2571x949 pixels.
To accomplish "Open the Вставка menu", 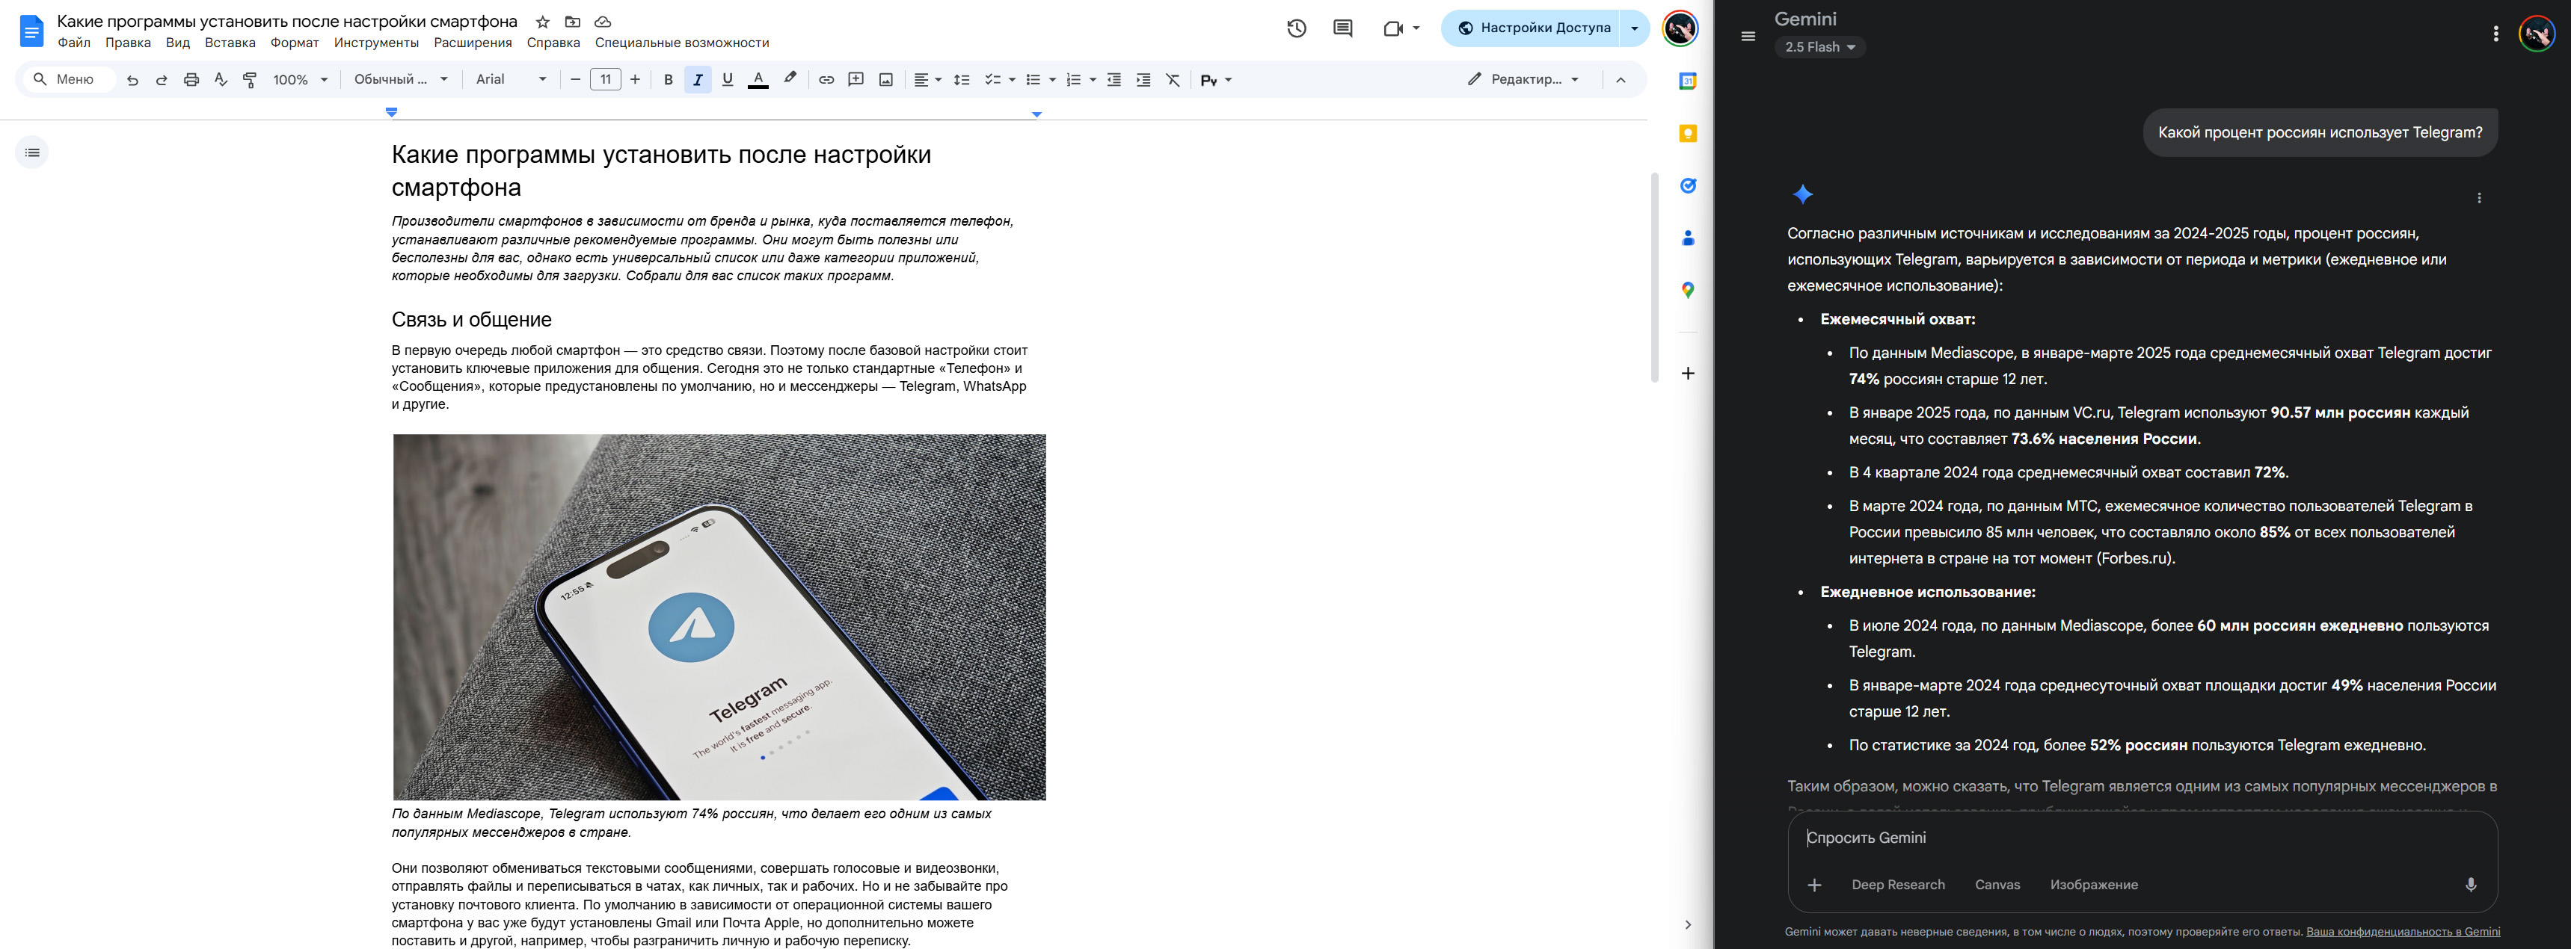I will click(x=230, y=43).
